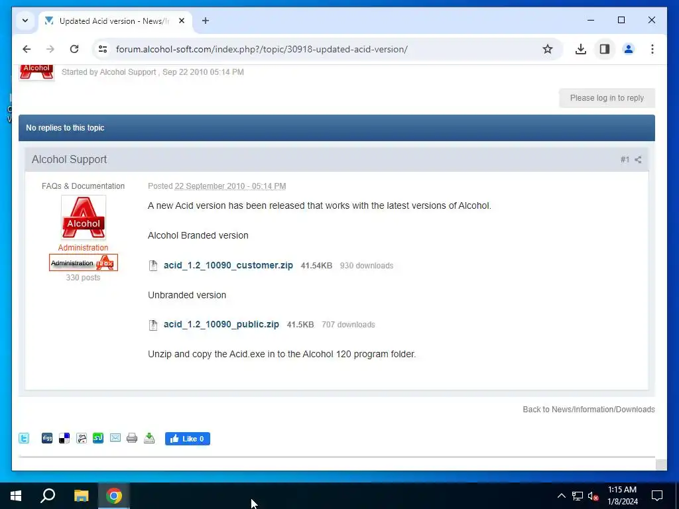Open the Chrome profile icon

point(629,49)
